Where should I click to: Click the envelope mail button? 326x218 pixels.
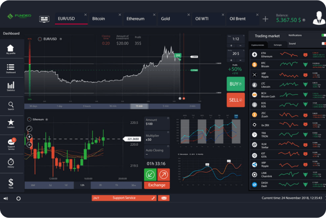point(164,198)
